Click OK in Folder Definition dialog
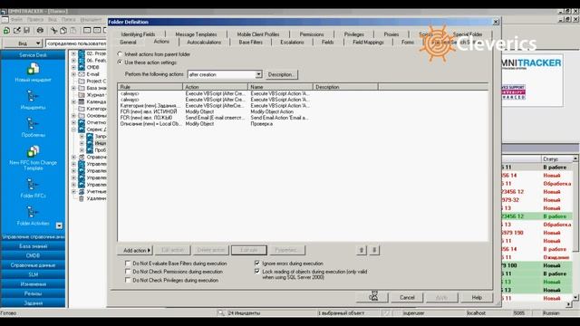Screen dimensions: 580x326 point(372,297)
